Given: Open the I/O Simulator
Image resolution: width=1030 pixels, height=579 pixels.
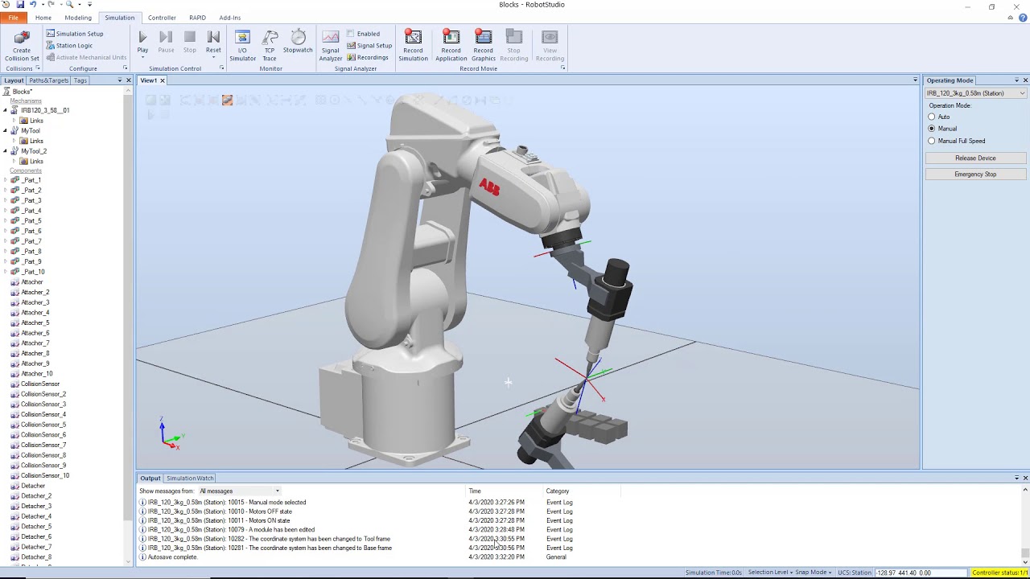Looking at the screenshot, I should pos(242,46).
